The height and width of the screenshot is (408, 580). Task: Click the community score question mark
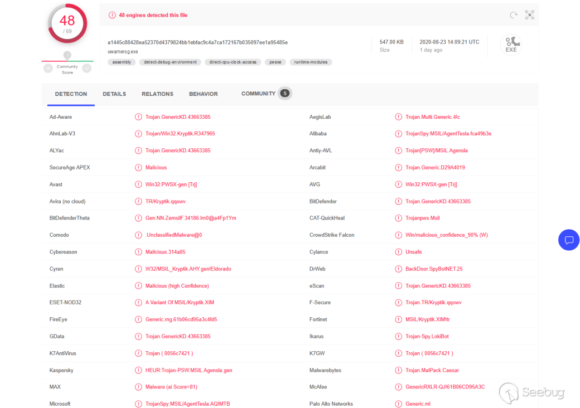click(x=67, y=55)
